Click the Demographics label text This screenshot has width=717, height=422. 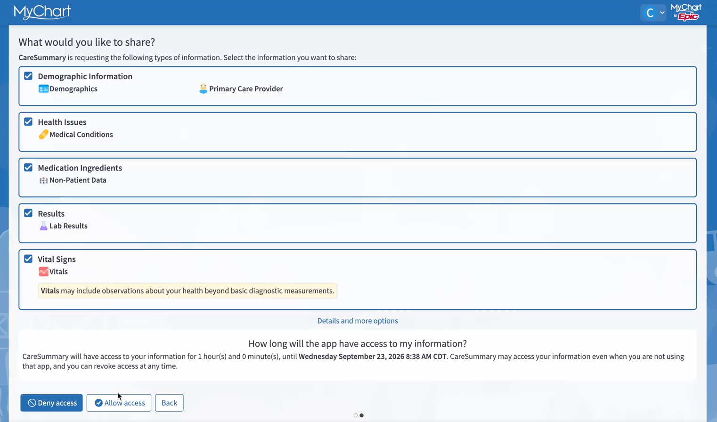(x=73, y=89)
